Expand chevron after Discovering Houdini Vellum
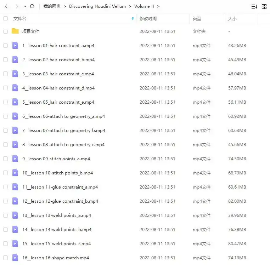This screenshot has height=265, width=270. point(130,6)
